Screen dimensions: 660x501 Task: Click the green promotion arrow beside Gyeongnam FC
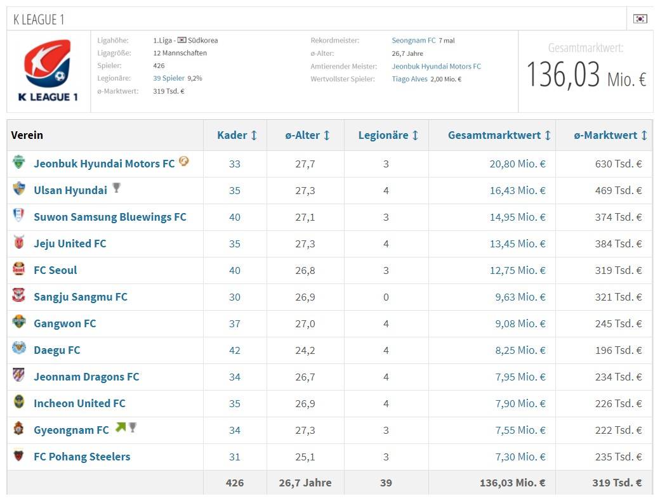120,428
